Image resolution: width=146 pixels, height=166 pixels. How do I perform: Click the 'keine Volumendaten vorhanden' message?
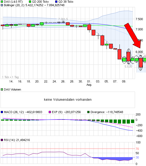pyautogui.click(x=68, y=100)
